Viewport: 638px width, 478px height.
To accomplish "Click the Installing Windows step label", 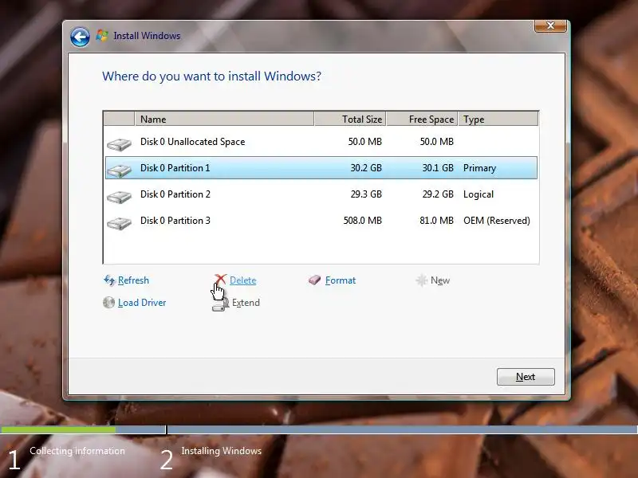I will [x=222, y=451].
